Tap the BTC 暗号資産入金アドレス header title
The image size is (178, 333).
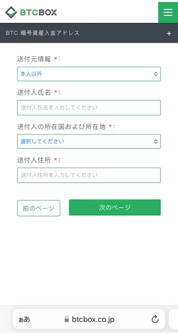coord(42,33)
